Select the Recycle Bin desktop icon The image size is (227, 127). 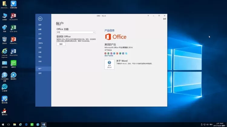tap(5, 40)
